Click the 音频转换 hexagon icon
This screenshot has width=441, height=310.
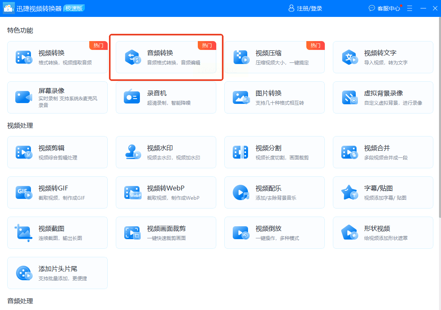pos(133,57)
